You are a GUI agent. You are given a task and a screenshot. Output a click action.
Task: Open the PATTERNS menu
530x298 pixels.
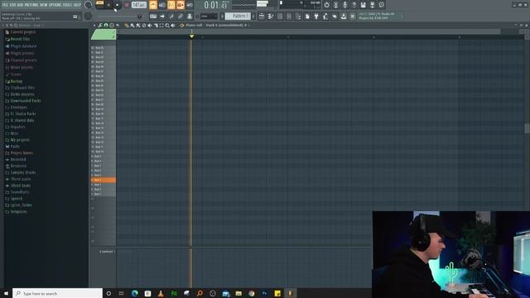[31, 5]
